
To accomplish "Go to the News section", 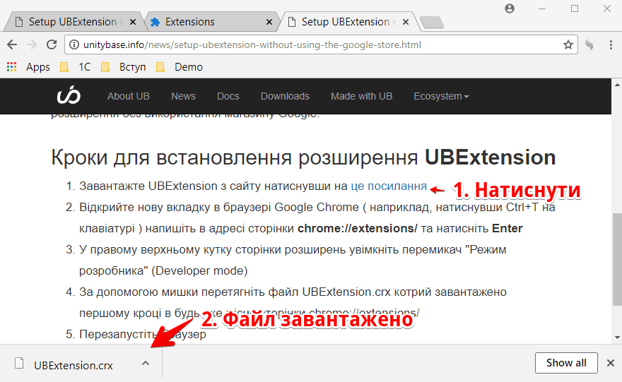I will point(183,96).
